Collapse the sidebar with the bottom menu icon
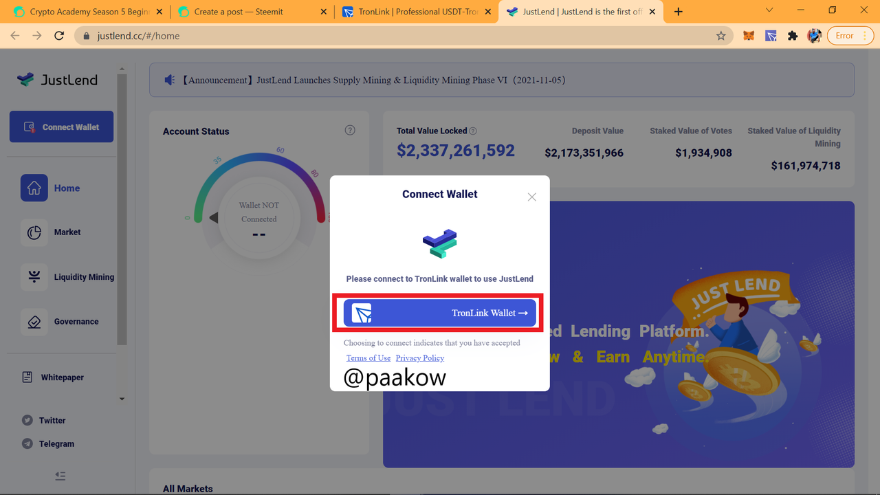The width and height of the screenshot is (880, 495). click(60, 475)
